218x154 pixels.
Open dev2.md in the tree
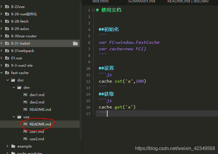37,102
